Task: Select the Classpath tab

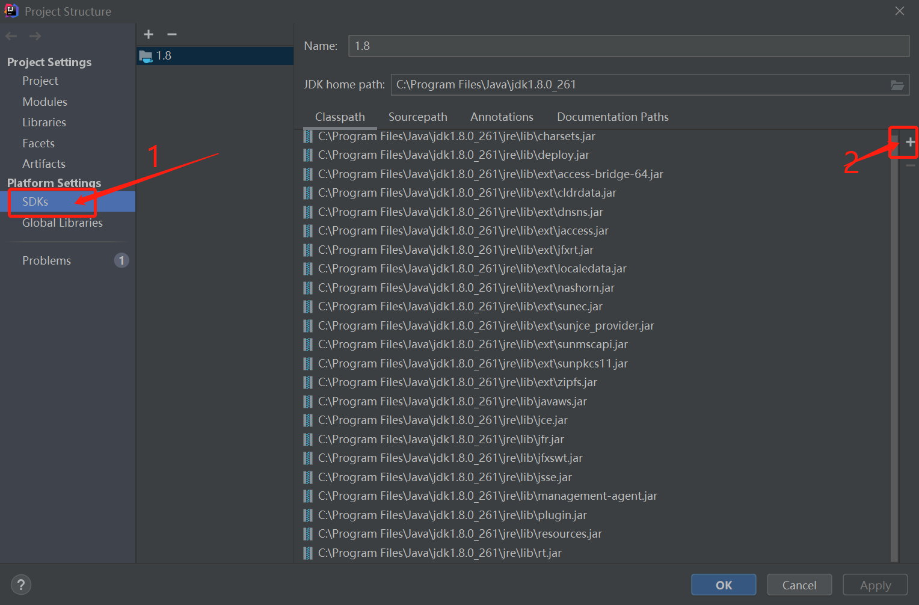Action: coord(340,117)
